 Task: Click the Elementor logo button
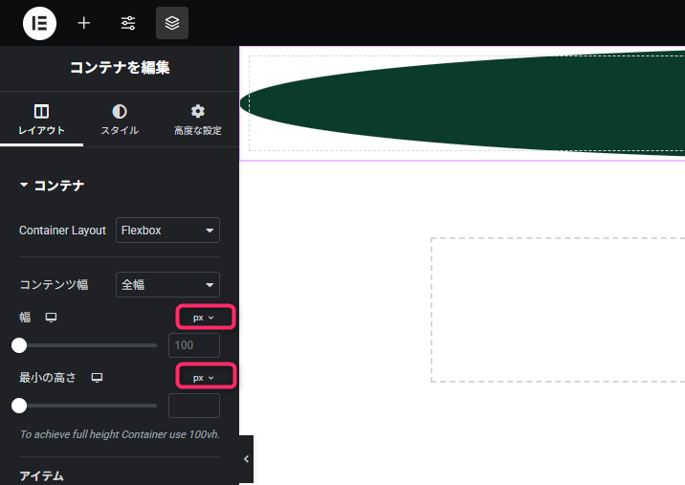40,23
